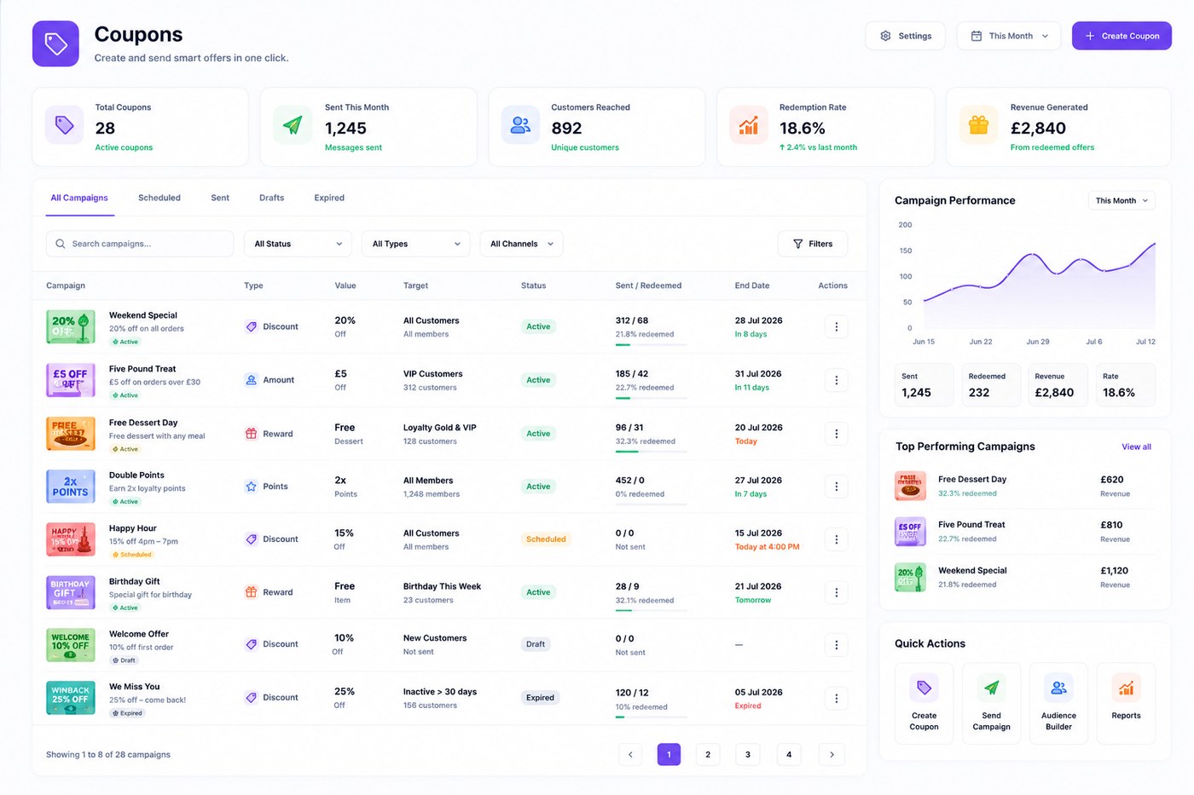Click the Send Campaign quick action icon
This screenshot has height=795, width=1194.
pos(991,688)
